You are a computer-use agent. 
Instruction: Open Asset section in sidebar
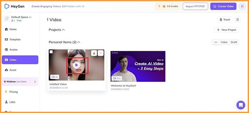(x=20, y=70)
